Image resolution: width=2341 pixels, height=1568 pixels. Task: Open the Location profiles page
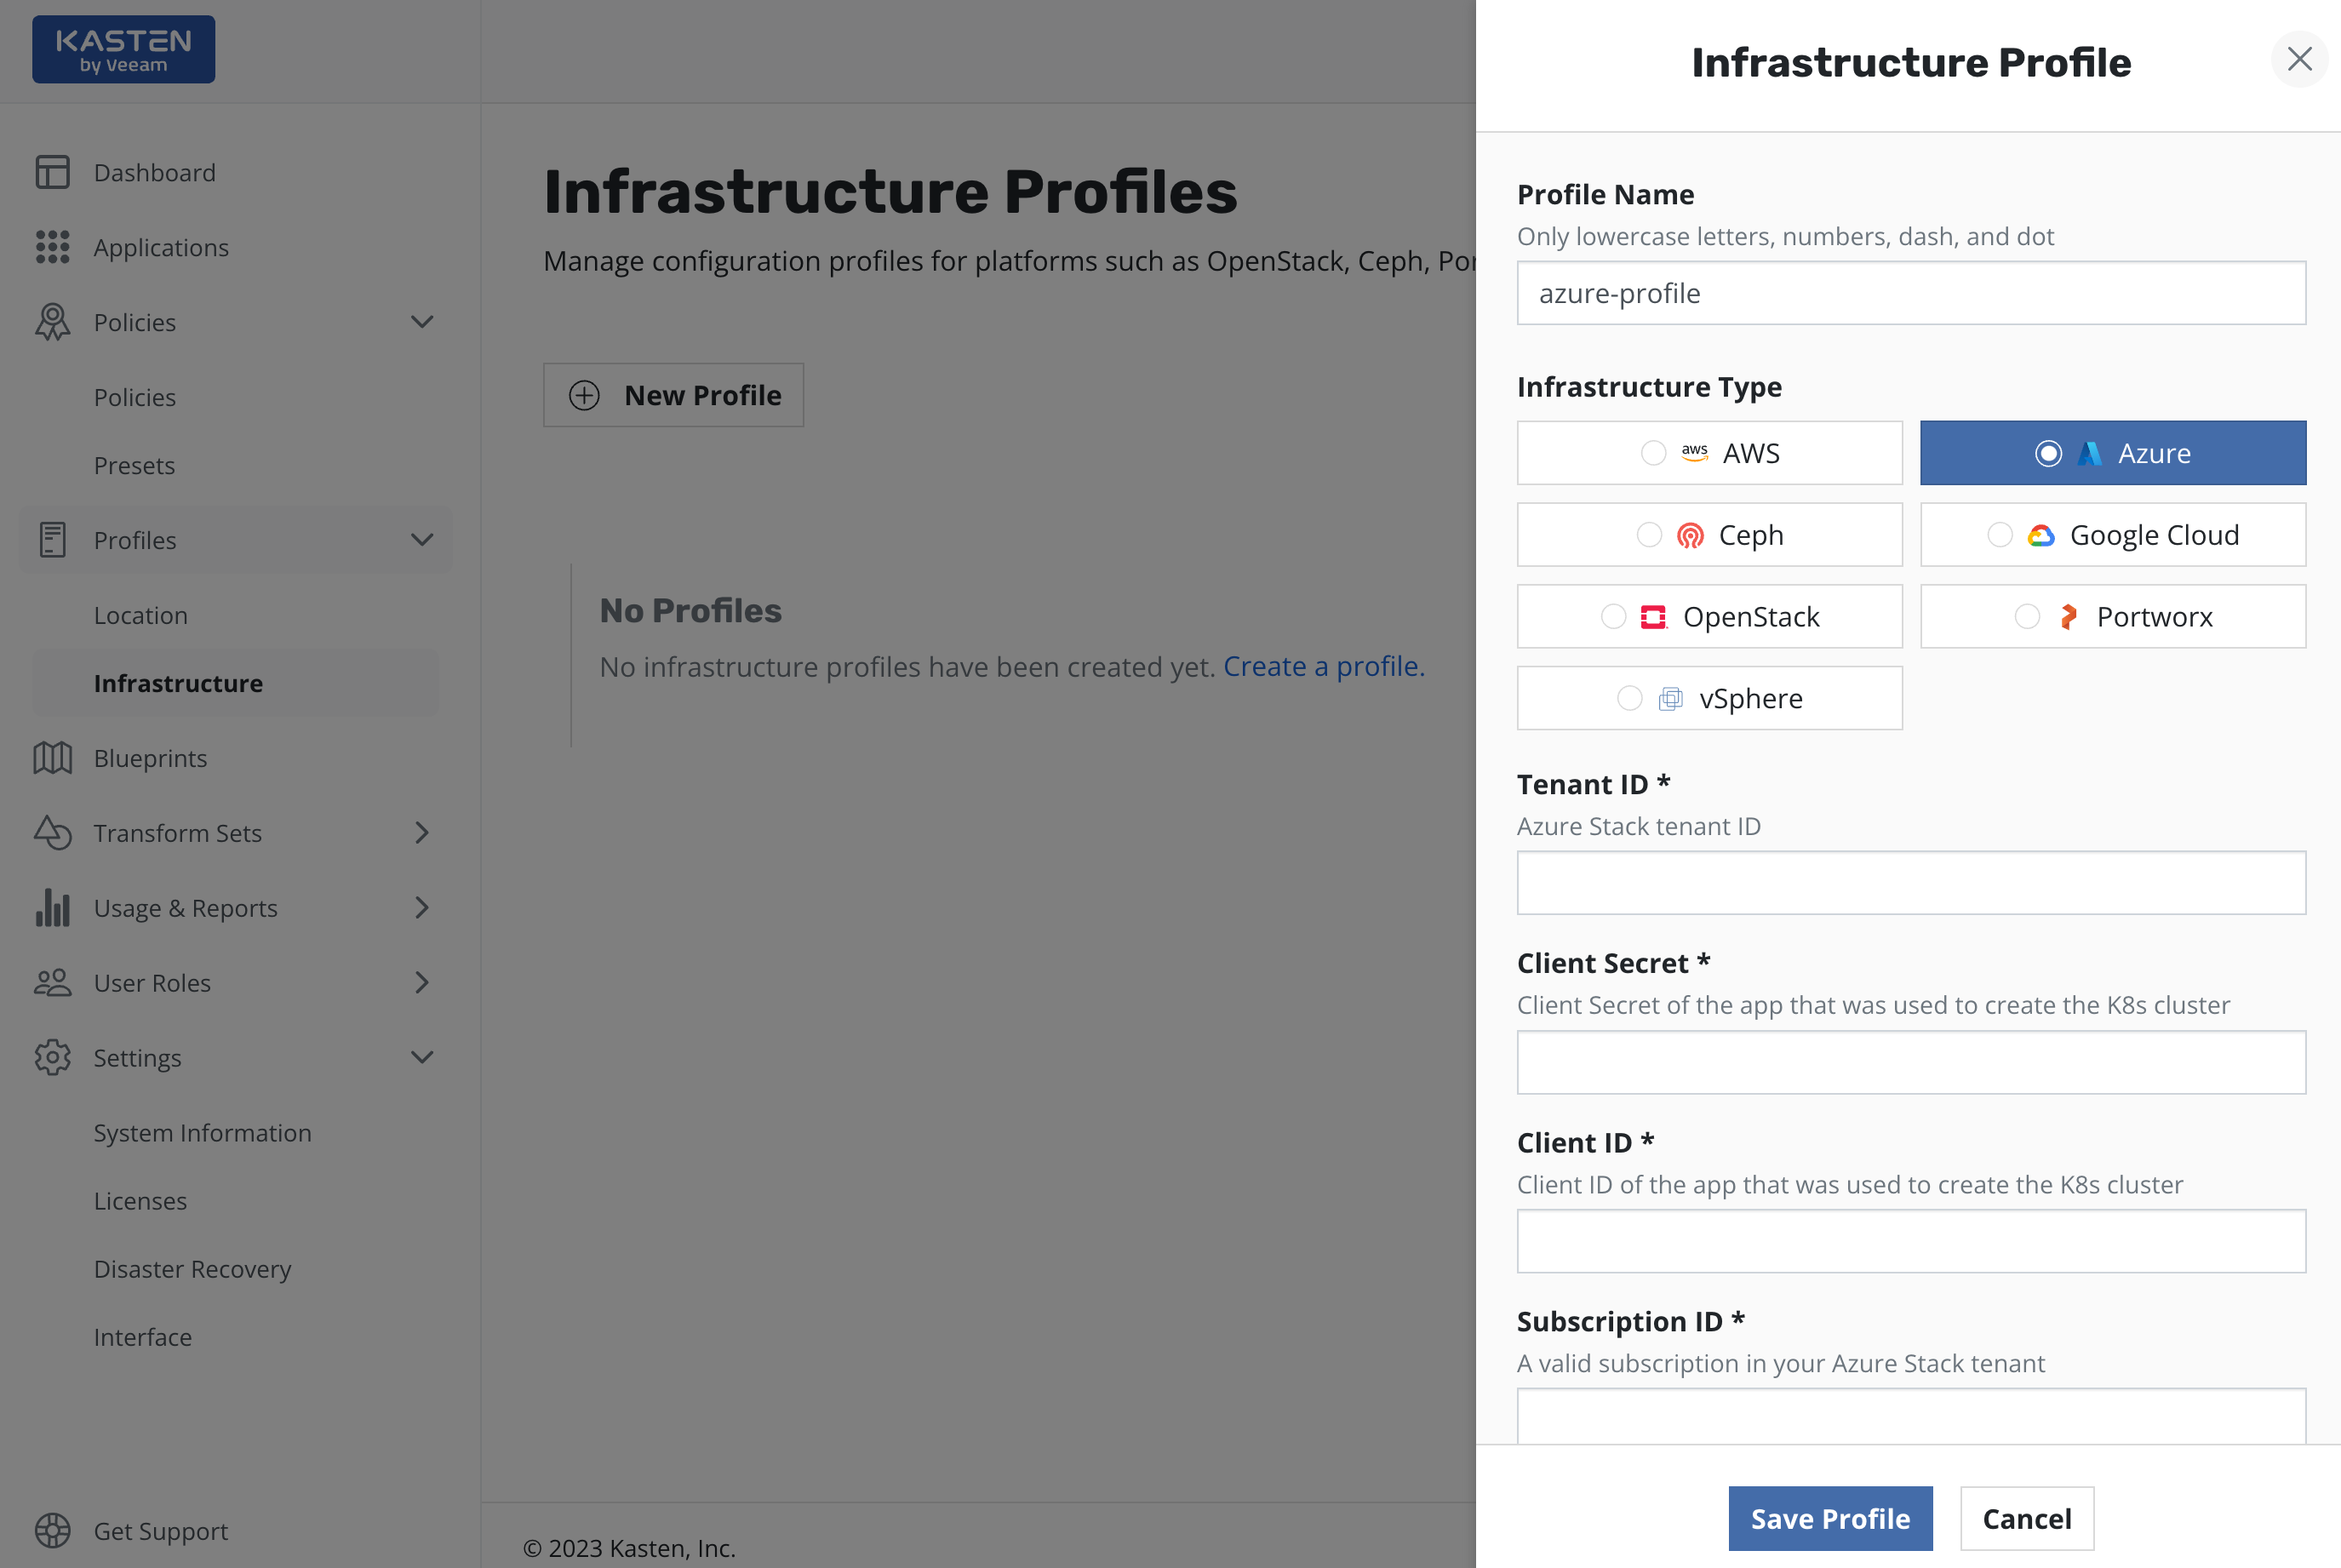pos(141,615)
